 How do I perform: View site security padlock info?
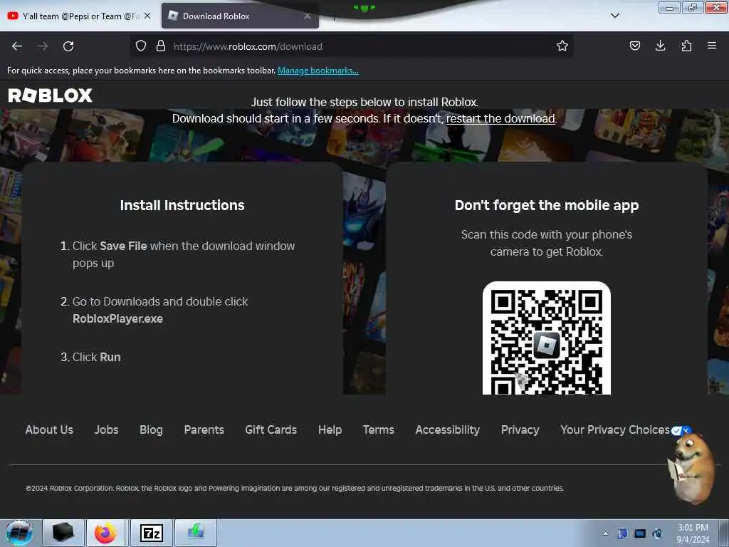pos(161,46)
